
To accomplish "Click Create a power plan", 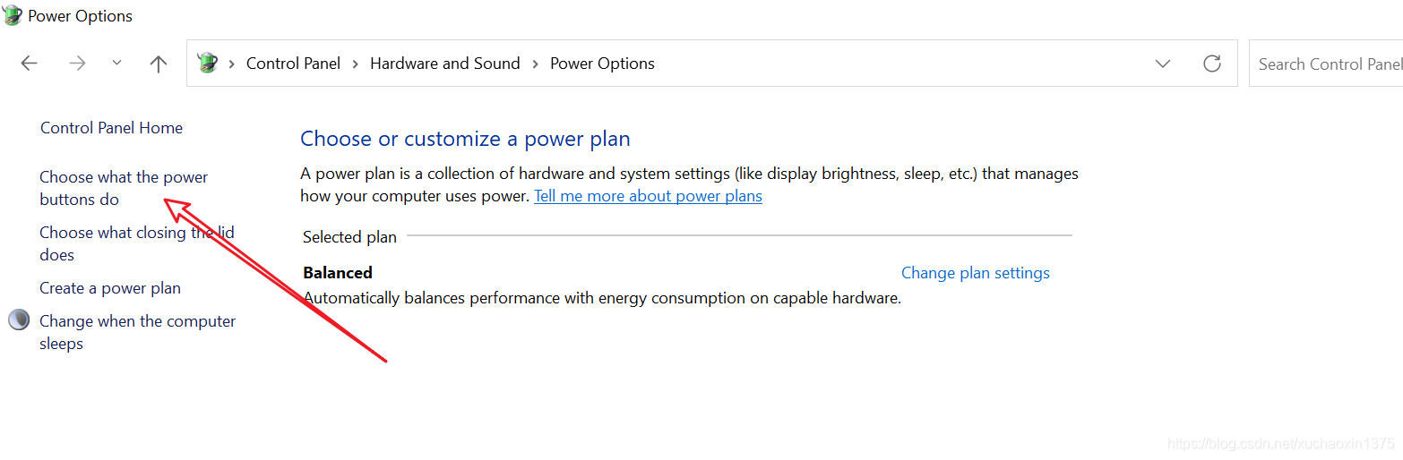I will pos(110,288).
